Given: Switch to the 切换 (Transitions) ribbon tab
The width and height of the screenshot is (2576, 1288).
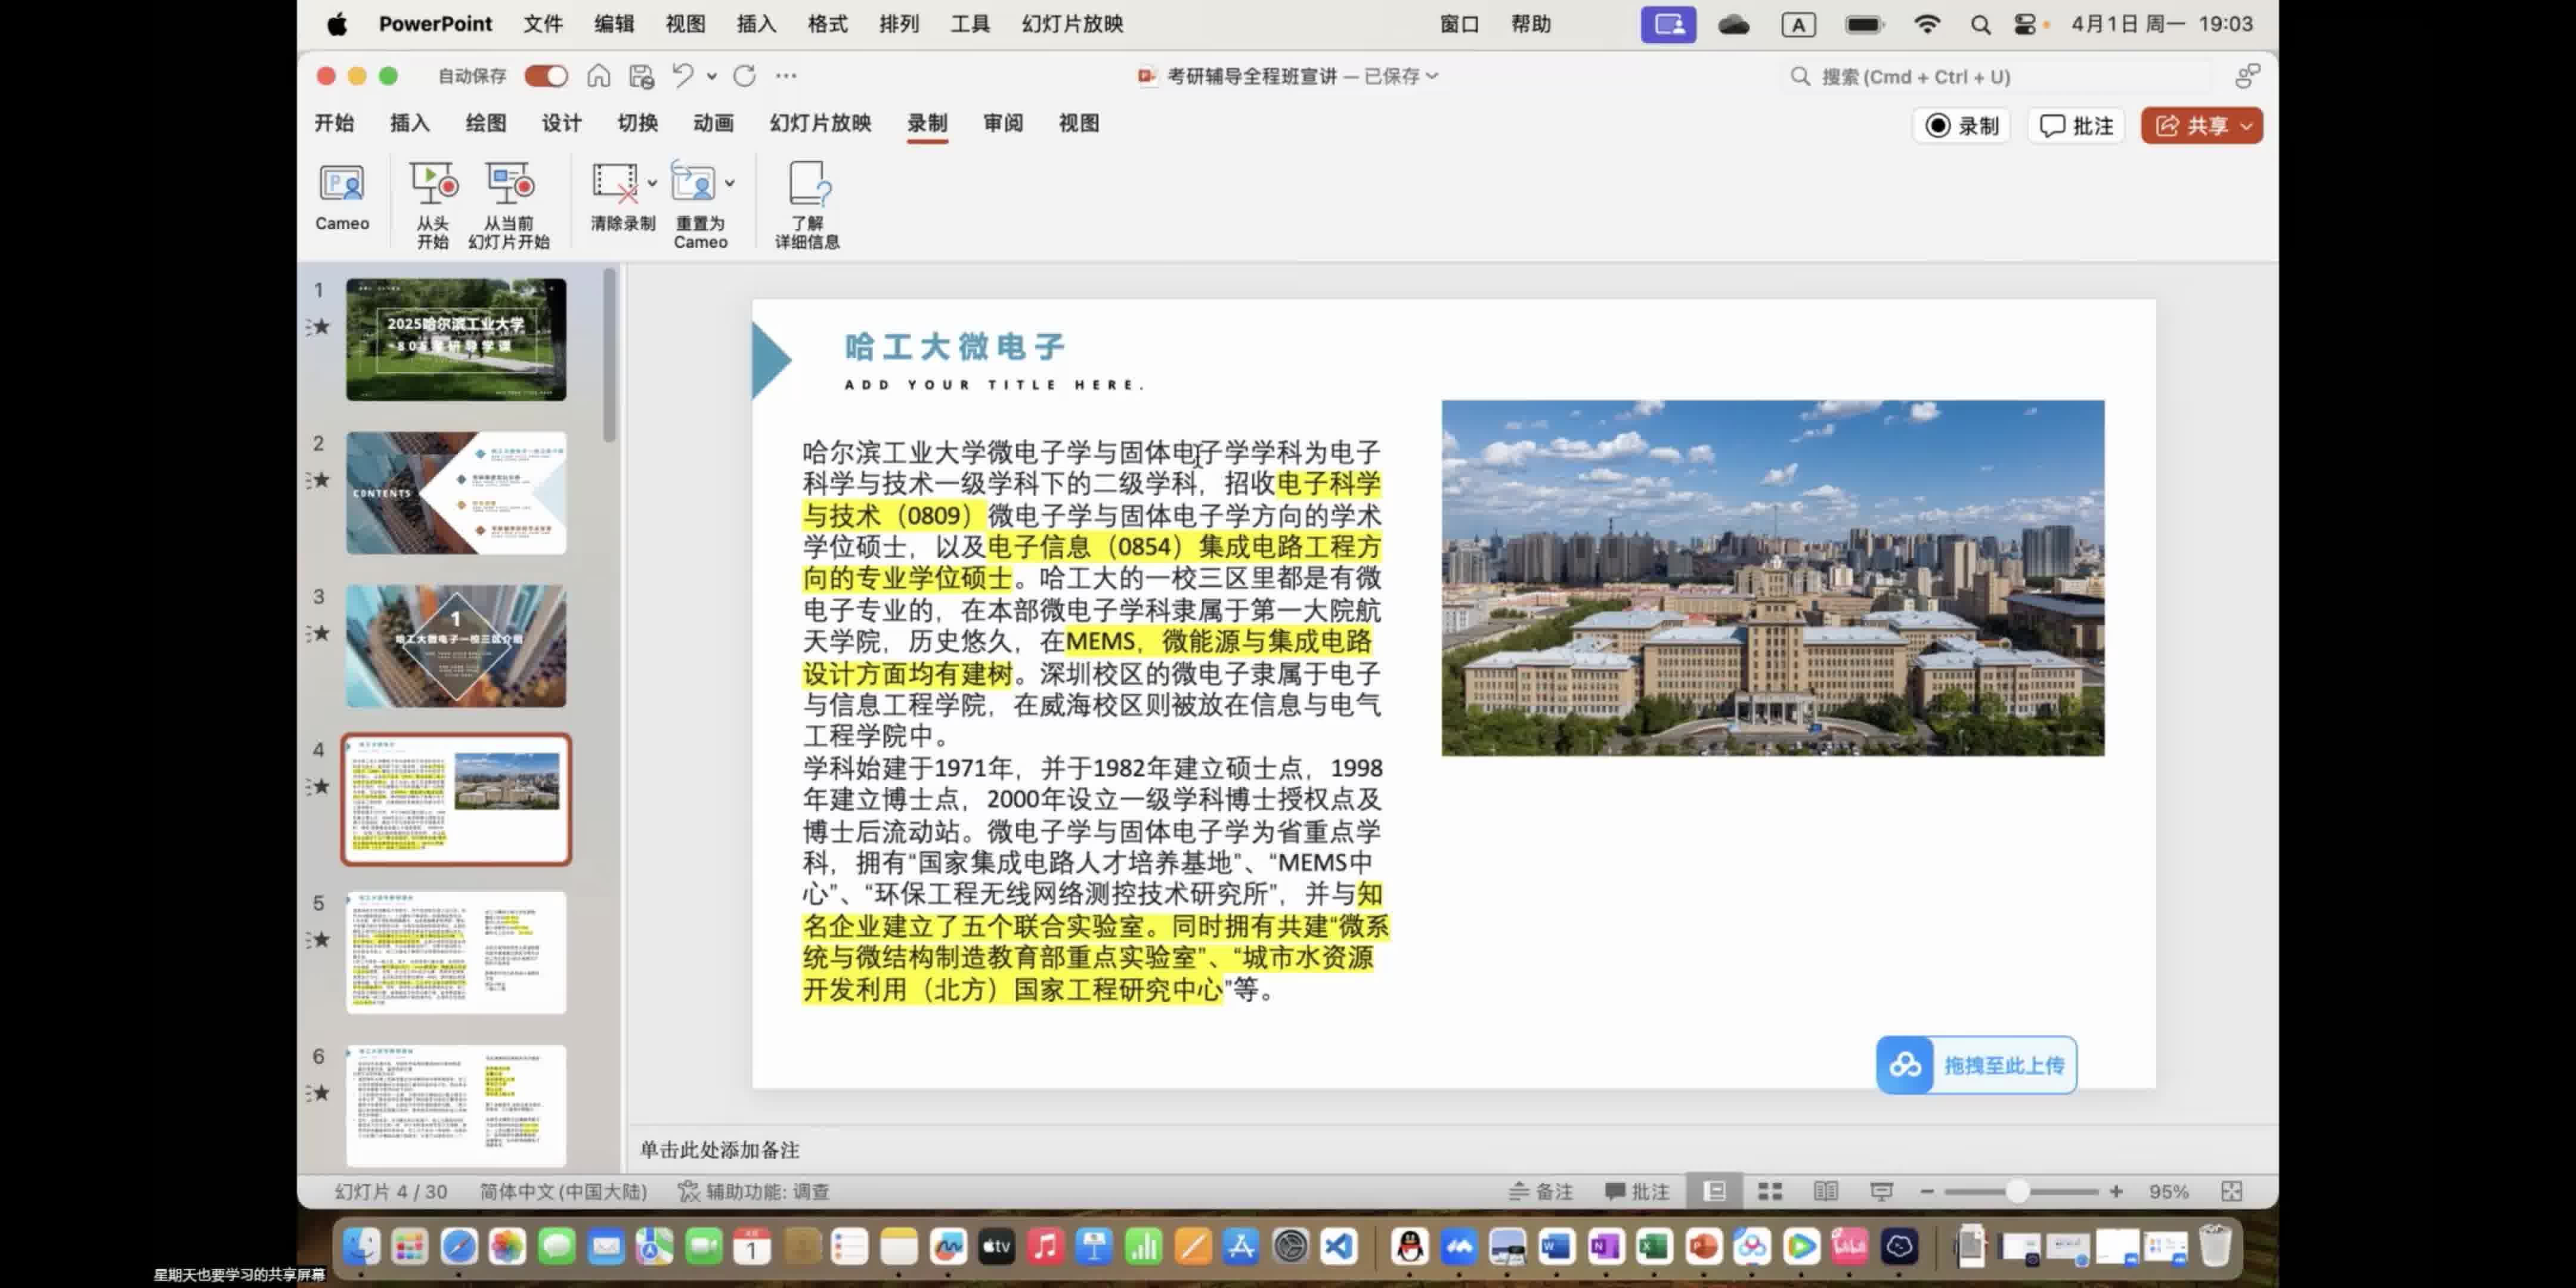Looking at the screenshot, I should coord(637,123).
